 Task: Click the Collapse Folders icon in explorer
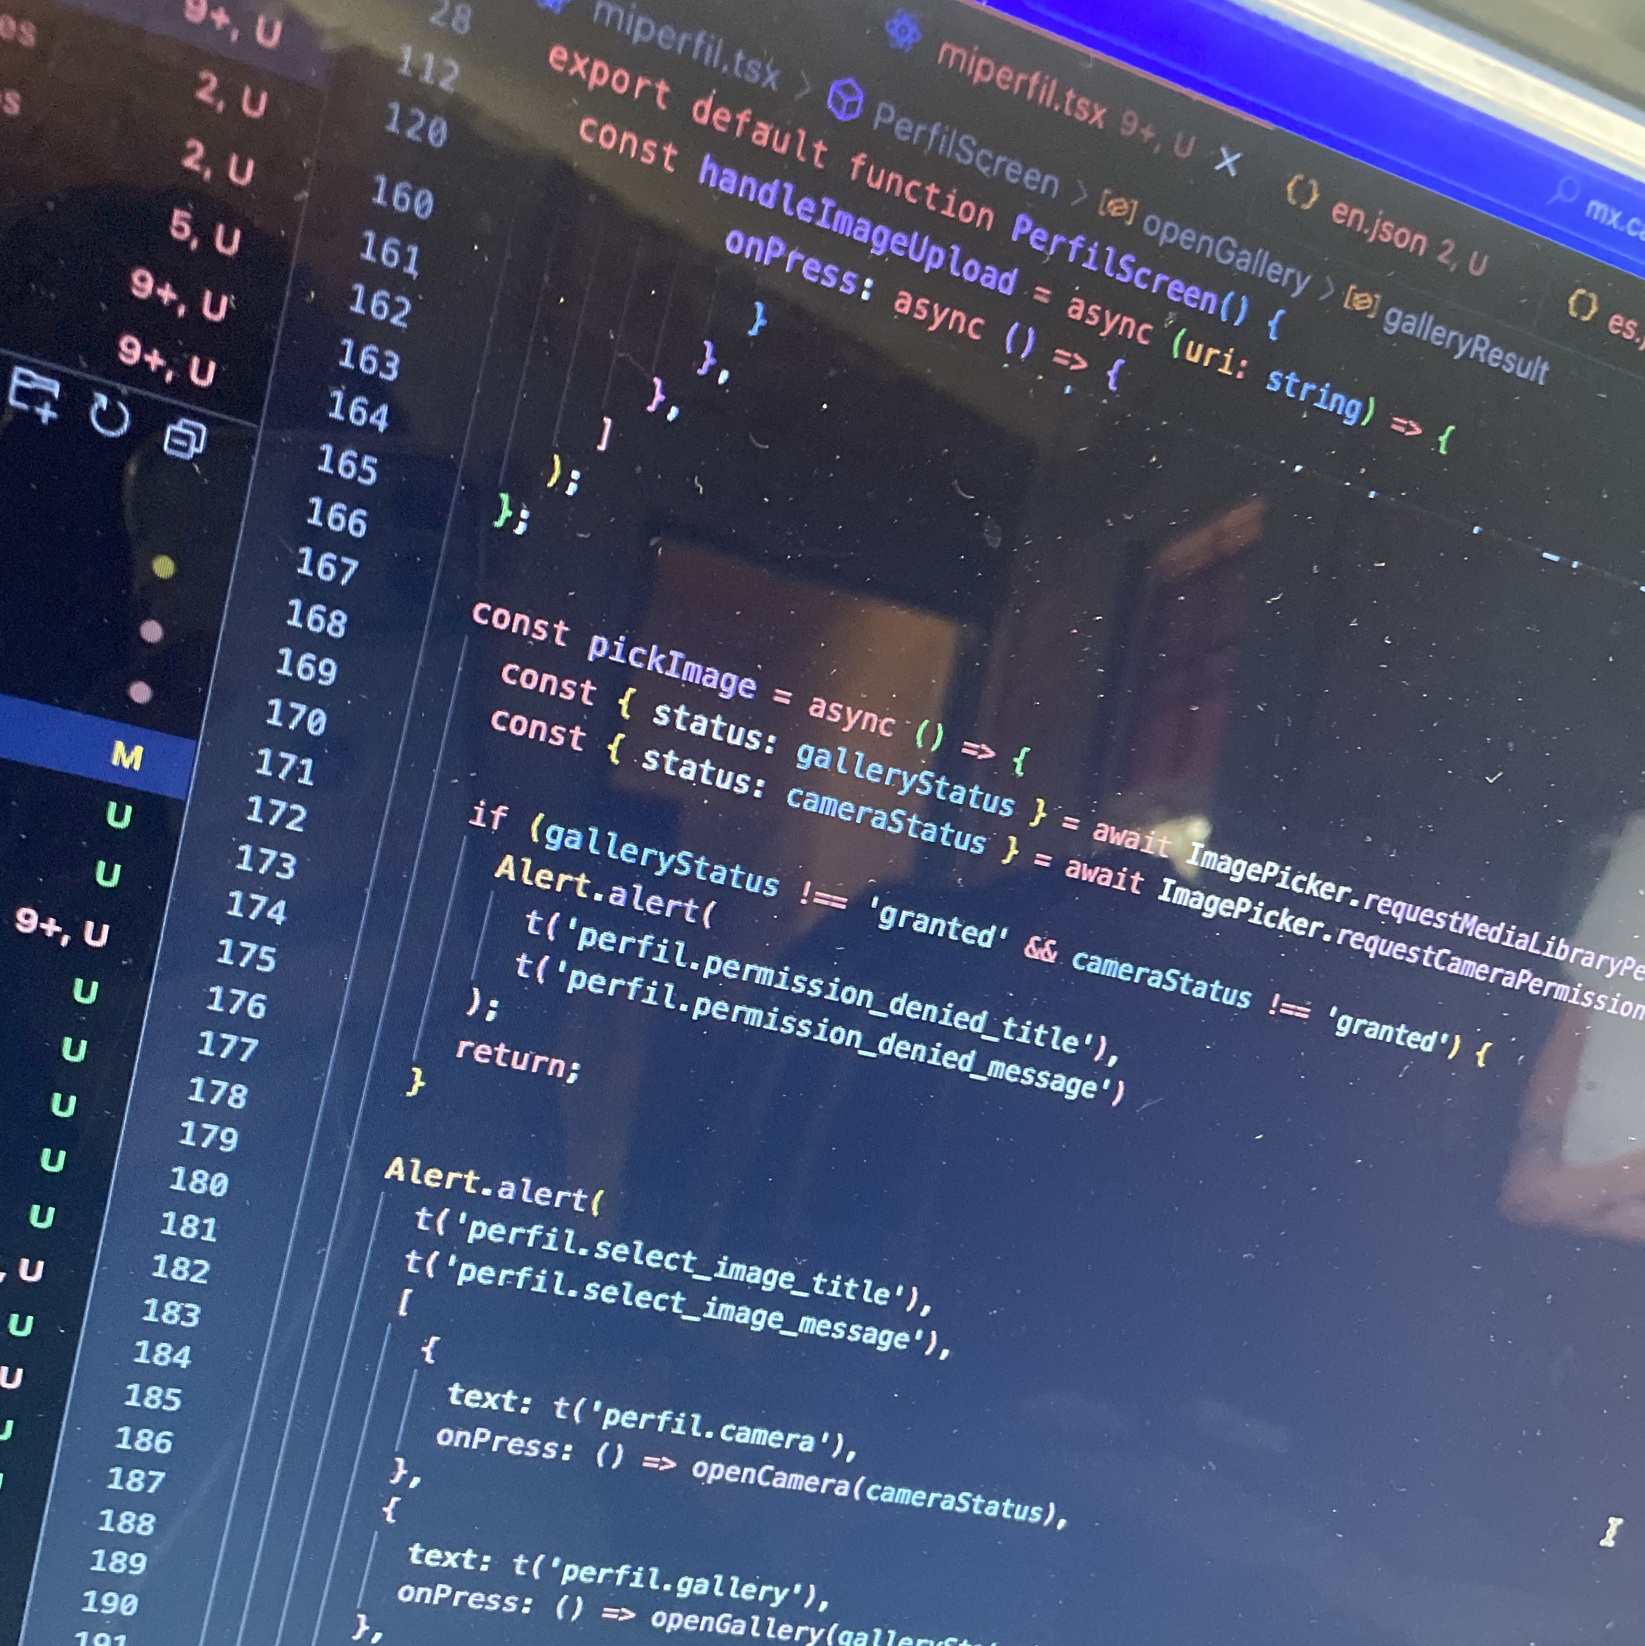(185, 439)
